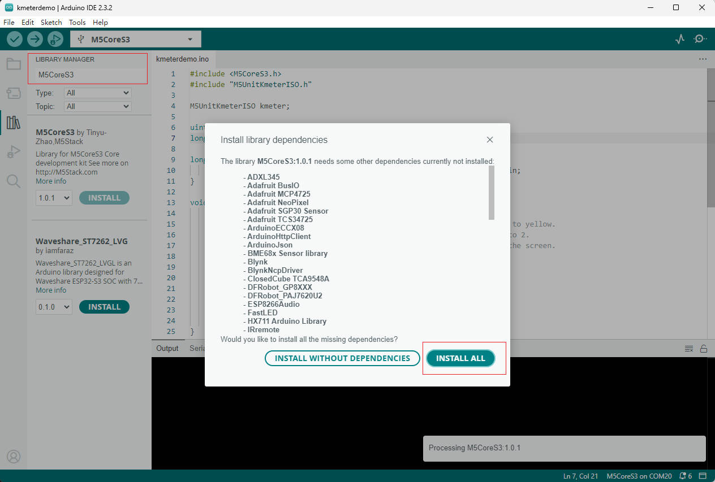Open the account profile icon
This screenshot has width=715, height=482.
14,457
